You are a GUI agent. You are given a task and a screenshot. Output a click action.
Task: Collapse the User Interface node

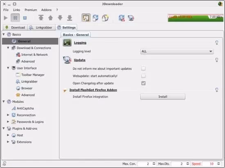[8, 68]
